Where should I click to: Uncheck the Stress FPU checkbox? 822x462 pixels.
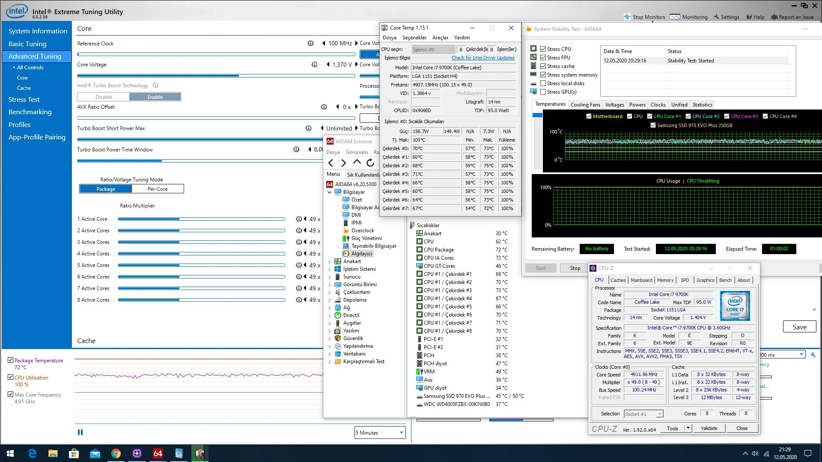(x=543, y=58)
